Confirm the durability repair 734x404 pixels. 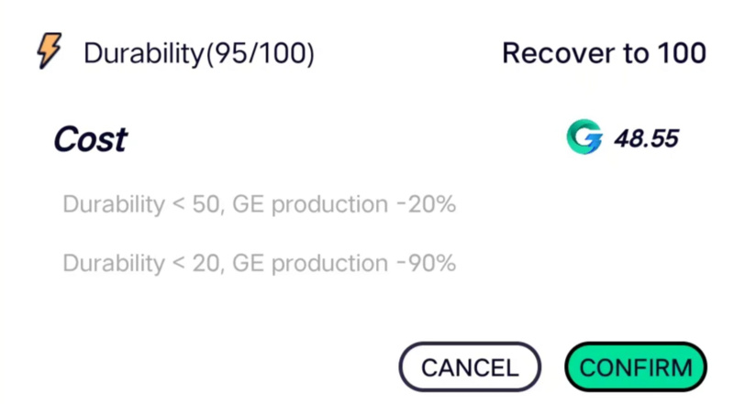pos(636,367)
